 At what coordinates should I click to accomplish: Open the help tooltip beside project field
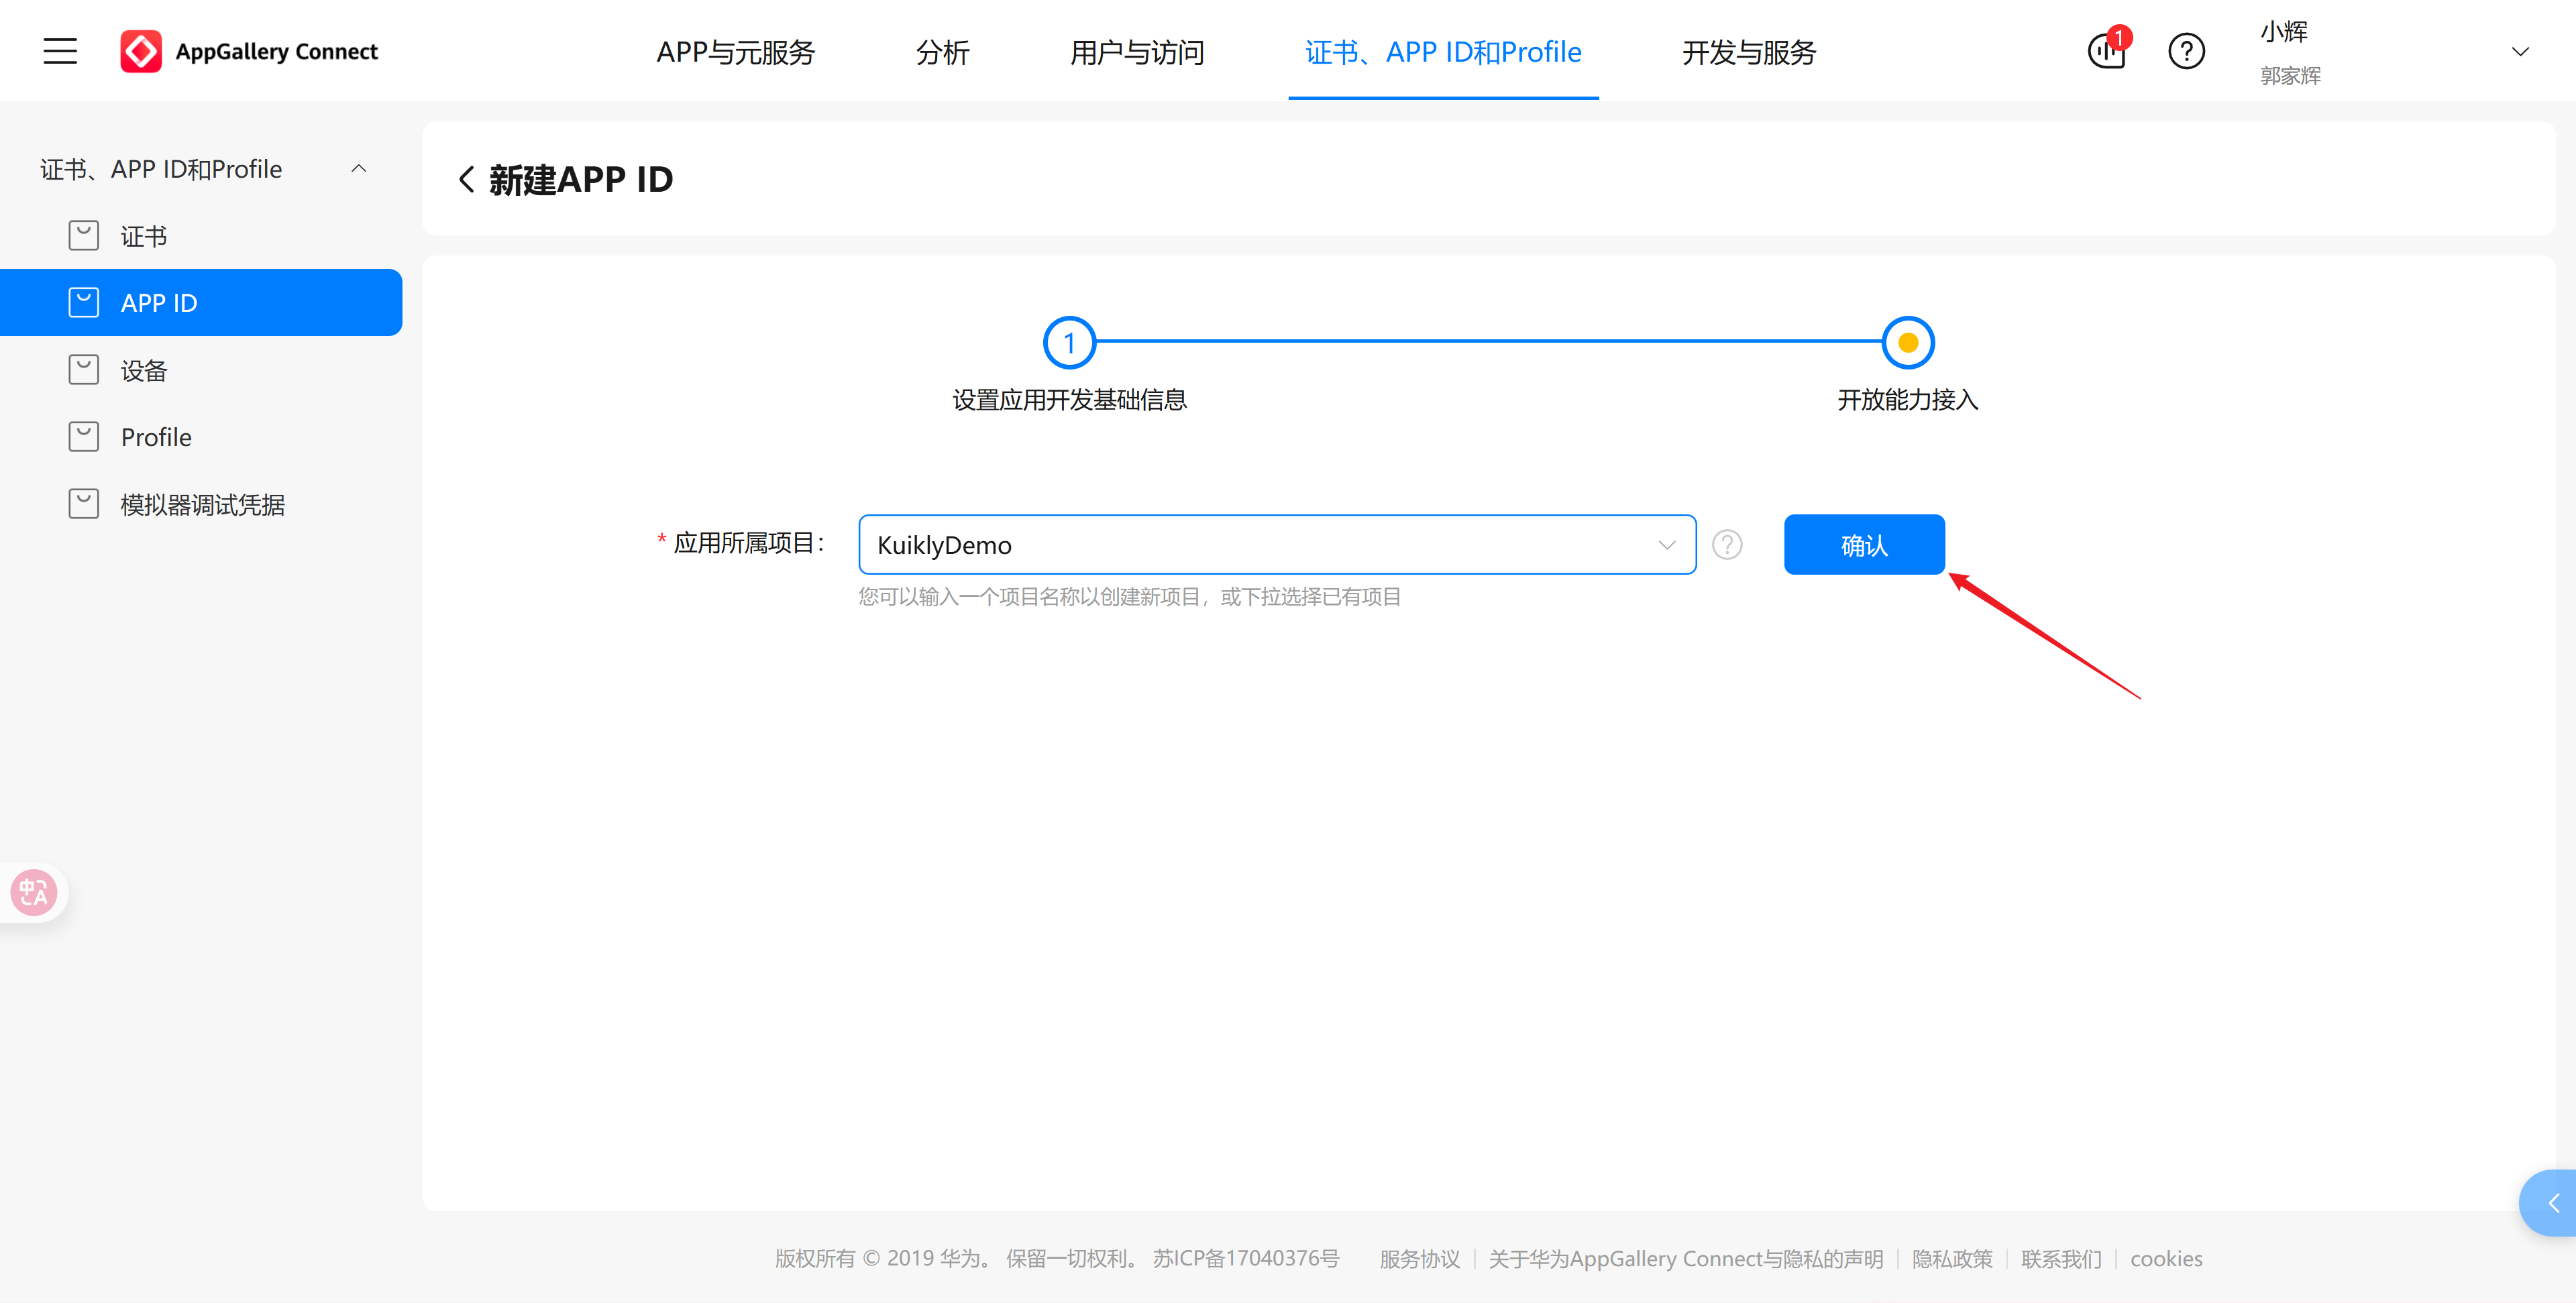click(x=1727, y=545)
